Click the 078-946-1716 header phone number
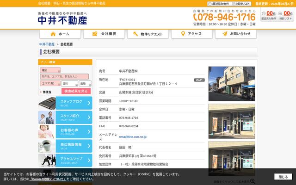The width and height of the screenshot is (296, 185). (227, 17)
